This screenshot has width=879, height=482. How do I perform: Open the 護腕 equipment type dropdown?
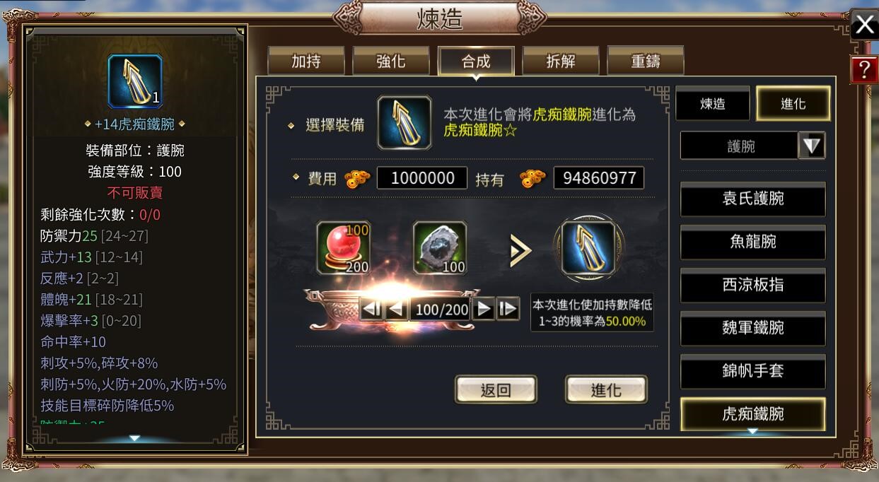click(812, 146)
